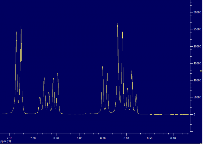Click the 6.70 ppm axis label
This screenshot has height=144, width=206.
click(103, 138)
